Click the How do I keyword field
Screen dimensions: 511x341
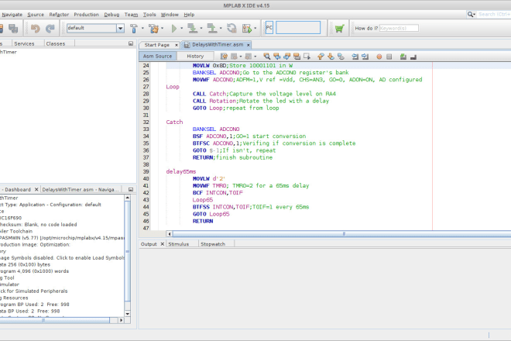click(x=399, y=28)
